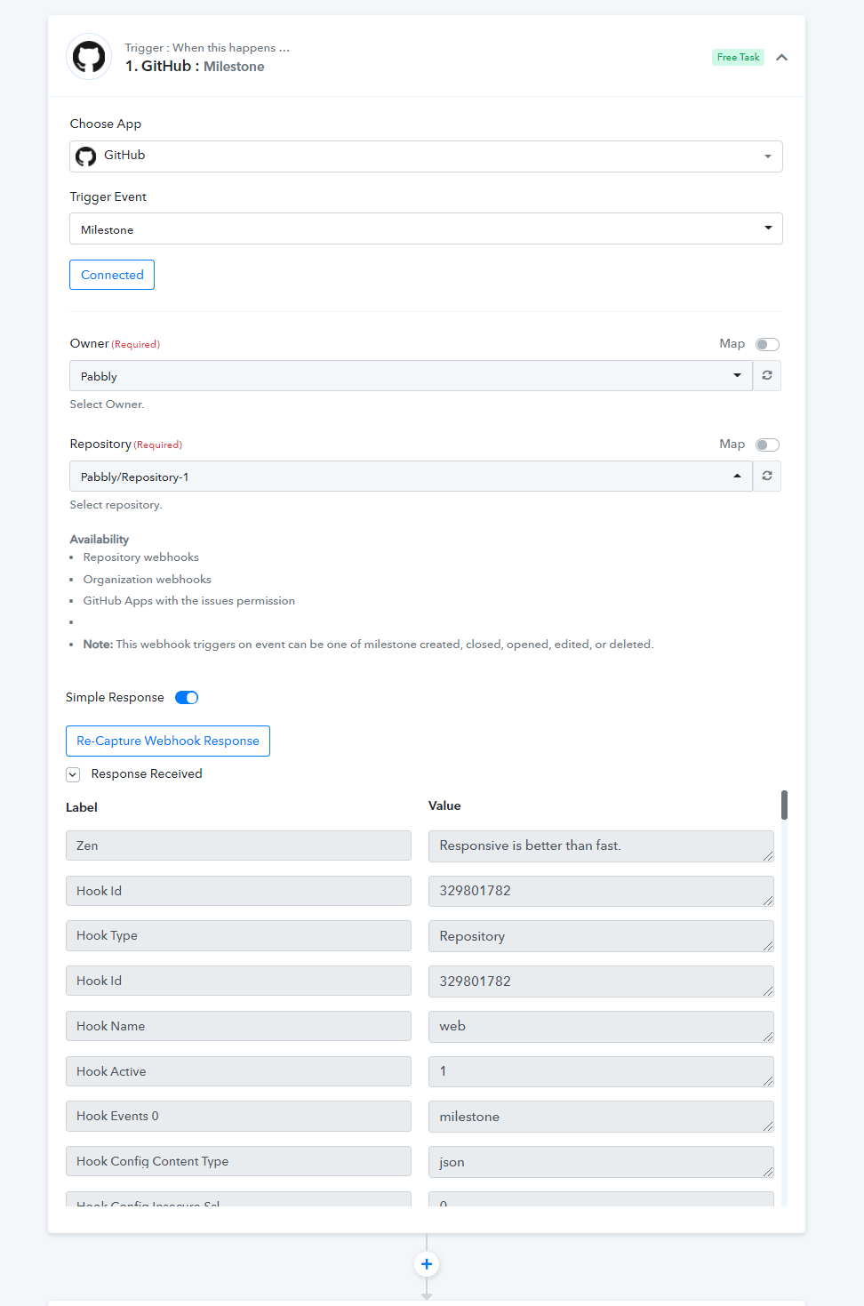Viewport: 864px width, 1306px height.
Task: Toggle the Map switch for Repository
Action: tap(767, 445)
